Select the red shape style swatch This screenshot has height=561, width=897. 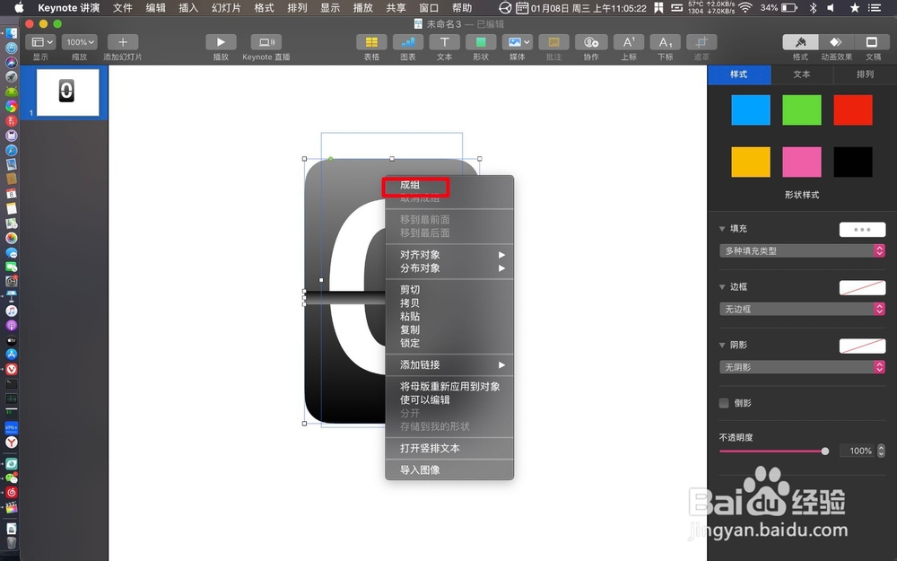(852, 110)
